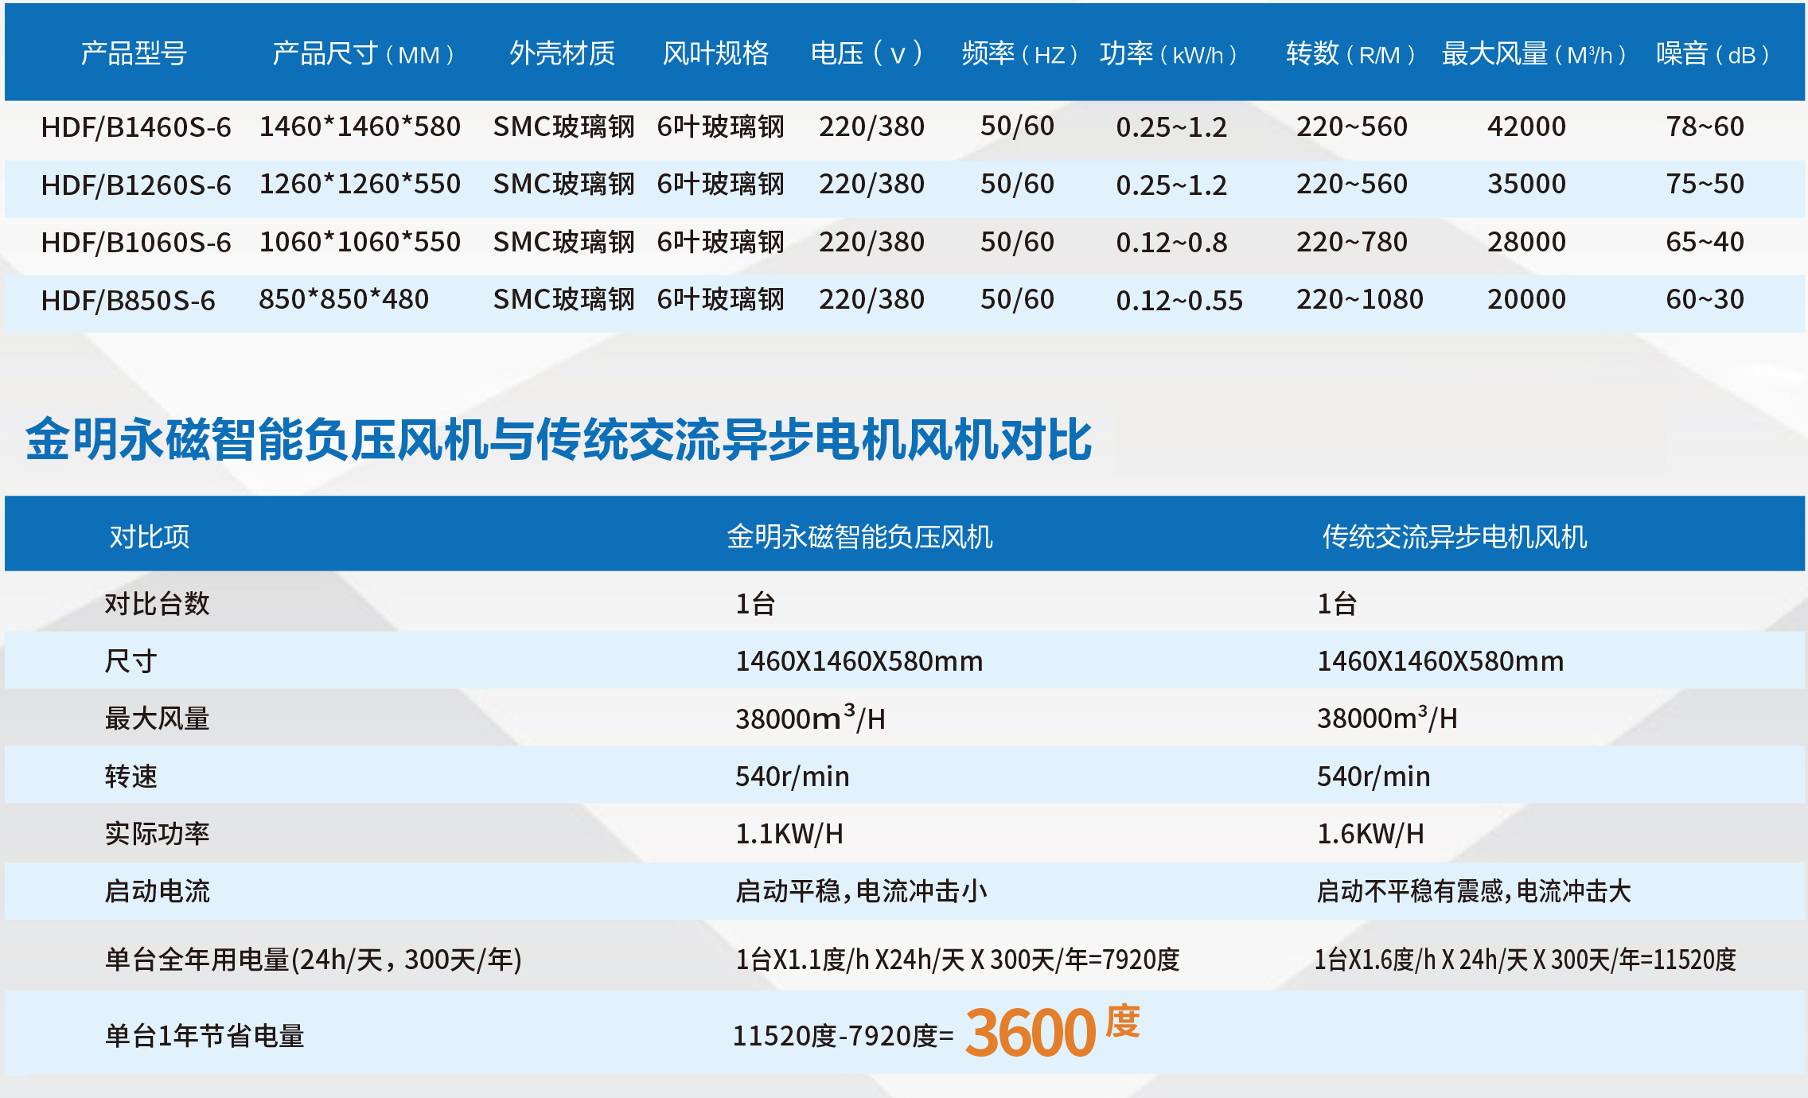This screenshot has height=1098, width=1808.
Task: Click the 外壳材质 column header
Action: click(562, 53)
